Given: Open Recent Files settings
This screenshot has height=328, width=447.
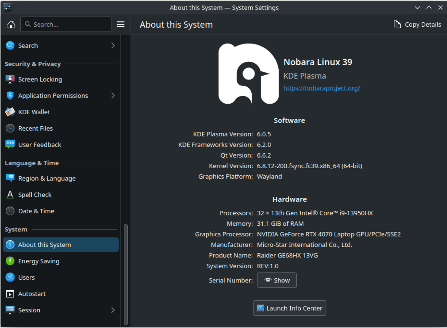Looking at the screenshot, I should tap(10, 128).
